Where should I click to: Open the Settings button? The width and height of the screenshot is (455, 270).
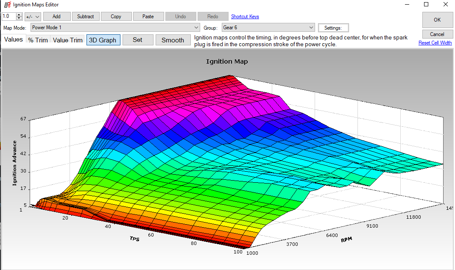(333, 28)
